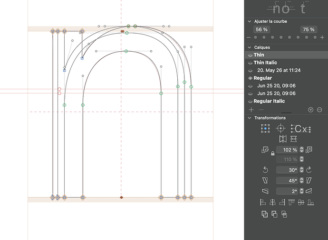Viewport: 328px width, 240px height.
Task: Click the Ajuster la courbe heading
Action: tap(270, 21)
